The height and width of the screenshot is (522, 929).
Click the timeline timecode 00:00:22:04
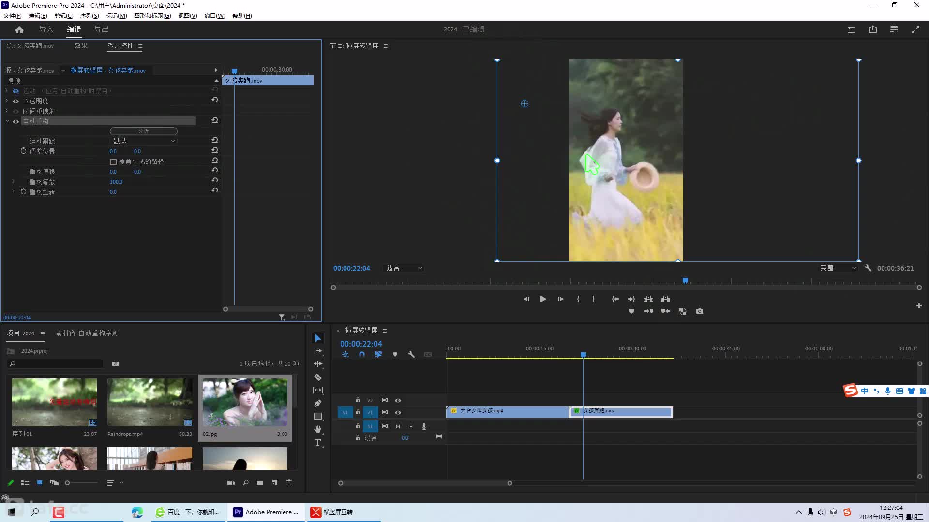(361, 344)
